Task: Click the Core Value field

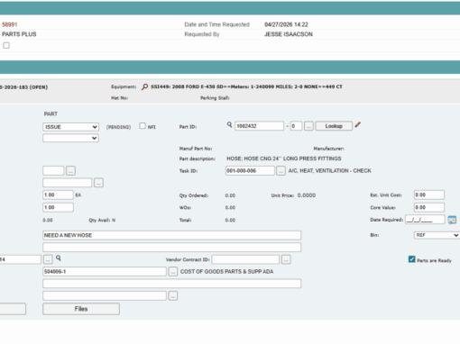Action: [429, 207]
